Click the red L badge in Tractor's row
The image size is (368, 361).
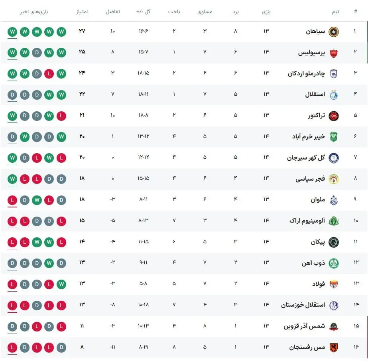coord(61,116)
